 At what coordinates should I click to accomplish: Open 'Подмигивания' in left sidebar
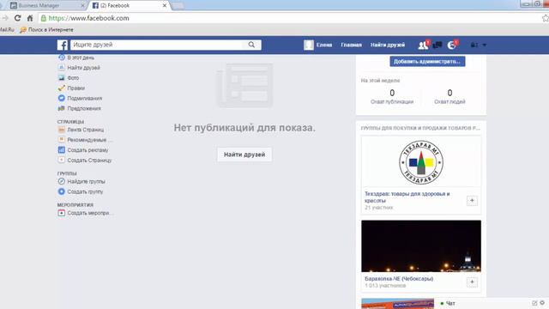85,99
